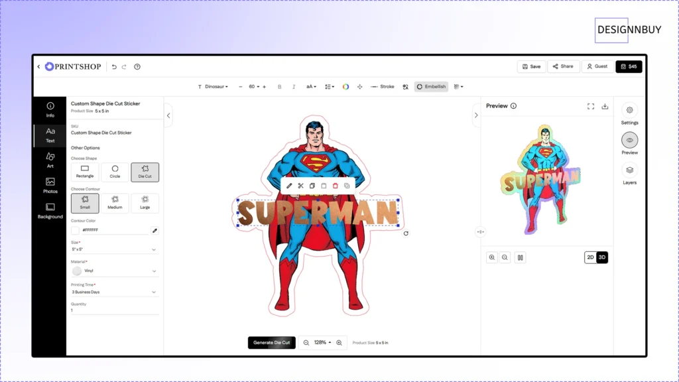Open Settings in the right sidebar
The width and height of the screenshot is (679, 382).
630,114
